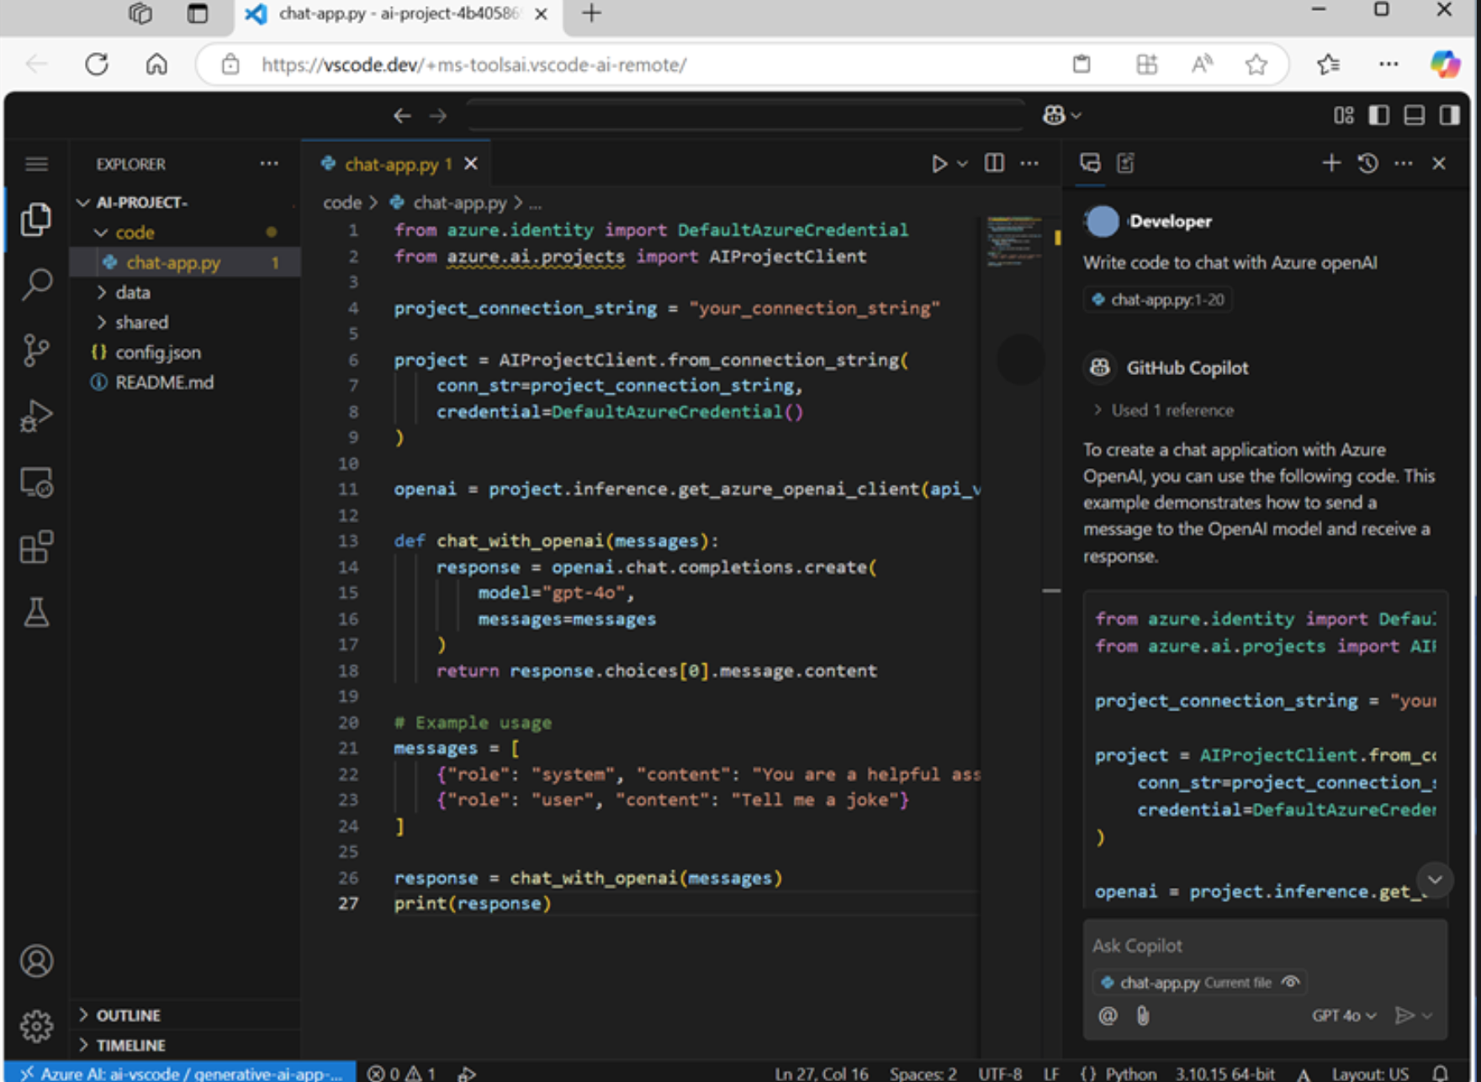Start a new Copilot chat

pyautogui.click(x=1331, y=162)
